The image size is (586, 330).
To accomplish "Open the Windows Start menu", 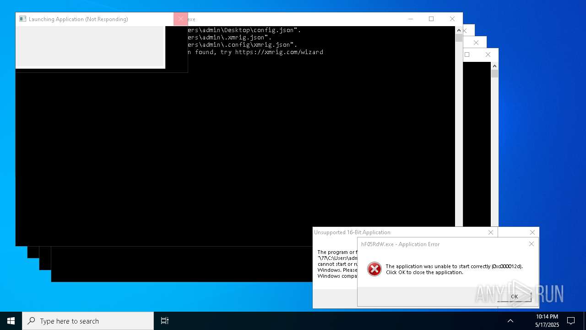I will [11, 321].
